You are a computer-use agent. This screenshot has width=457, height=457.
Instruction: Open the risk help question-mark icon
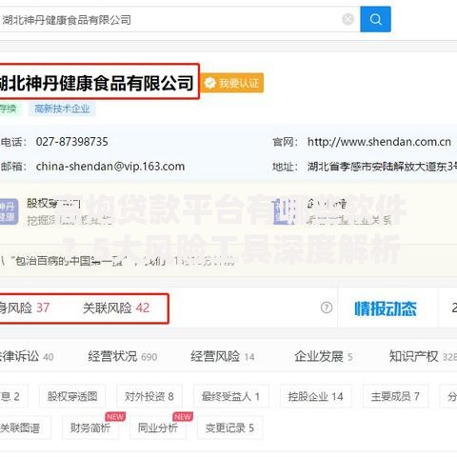327,308
